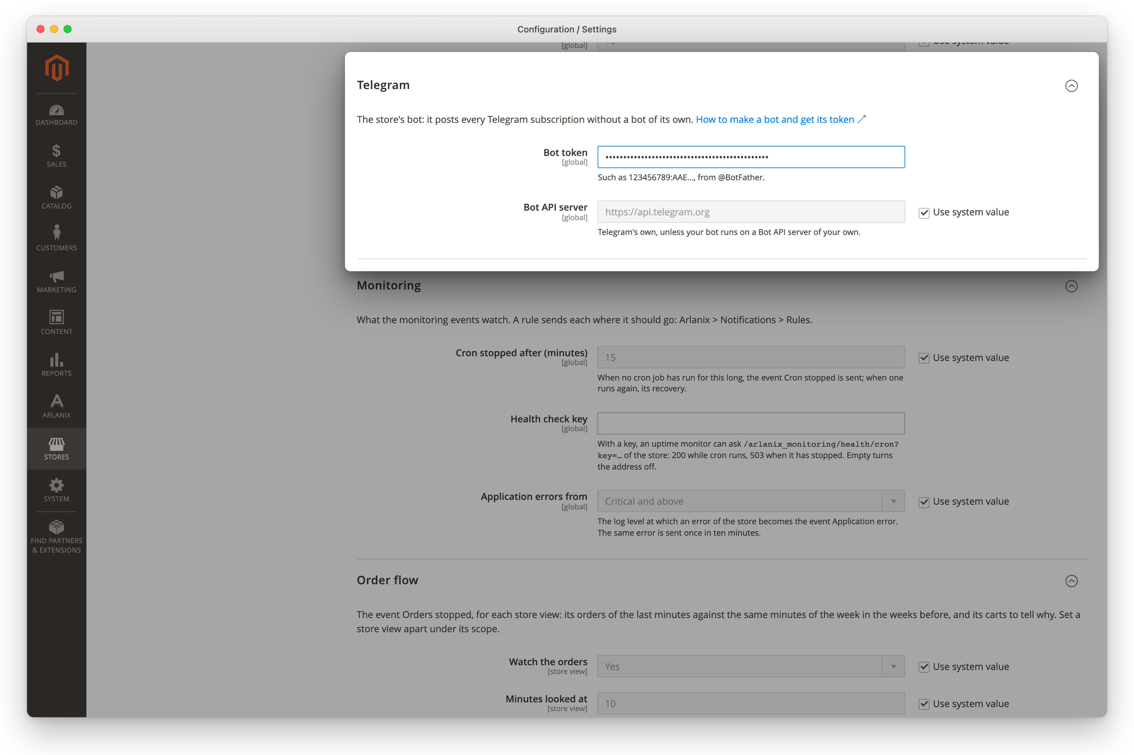Click the Order flow section heading
This screenshot has height=755, width=1134.
387,580
